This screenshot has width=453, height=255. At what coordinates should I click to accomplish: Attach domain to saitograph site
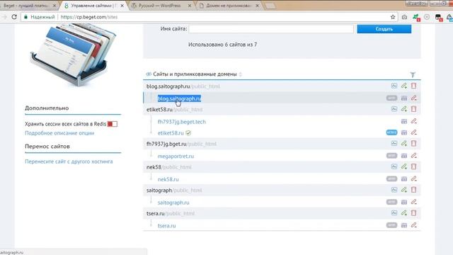pos(404,190)
